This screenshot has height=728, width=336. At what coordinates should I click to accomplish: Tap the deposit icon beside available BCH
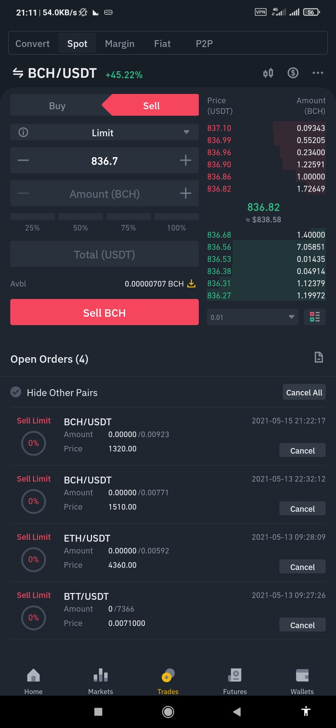point(191,283)
